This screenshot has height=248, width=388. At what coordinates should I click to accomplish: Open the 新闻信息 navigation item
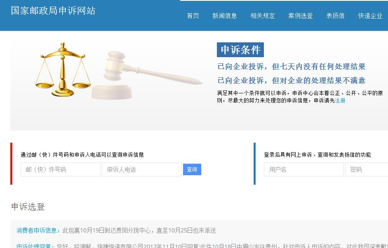[225, 16]
